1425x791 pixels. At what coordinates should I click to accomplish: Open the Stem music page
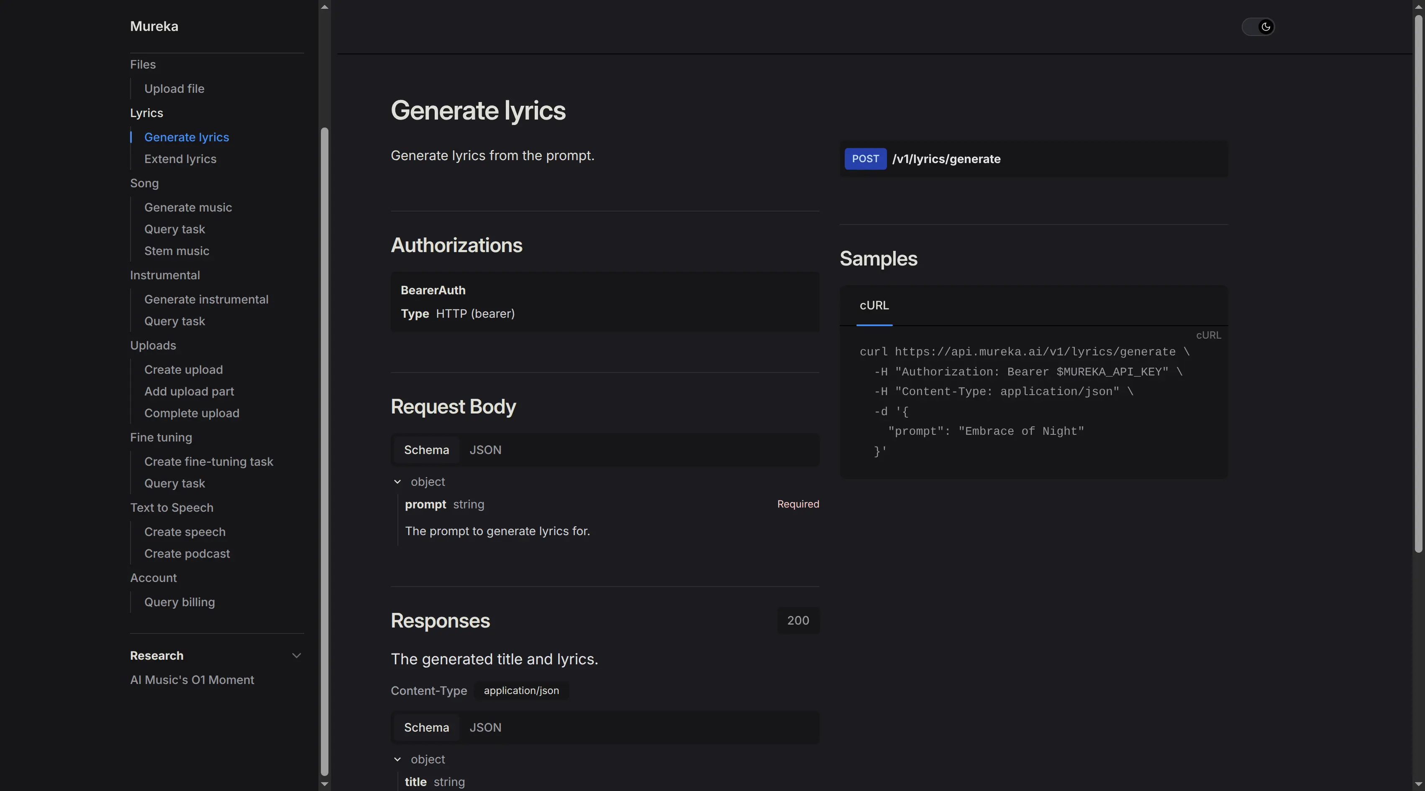click(x=177, y=251)
